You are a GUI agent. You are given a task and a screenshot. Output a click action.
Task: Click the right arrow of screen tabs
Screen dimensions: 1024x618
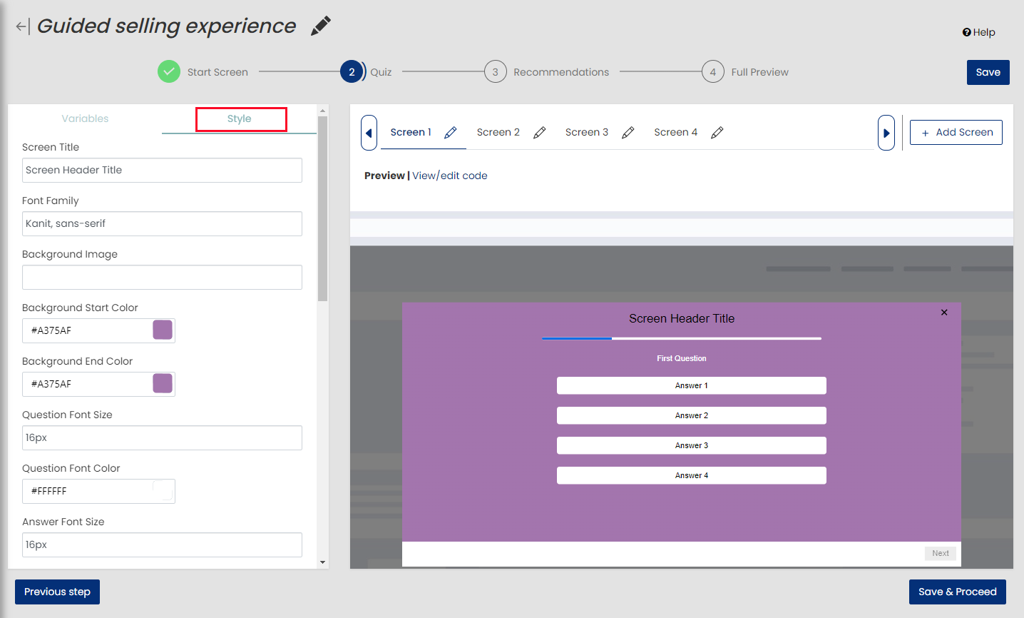pyautogui.click(x=886, y=133)
